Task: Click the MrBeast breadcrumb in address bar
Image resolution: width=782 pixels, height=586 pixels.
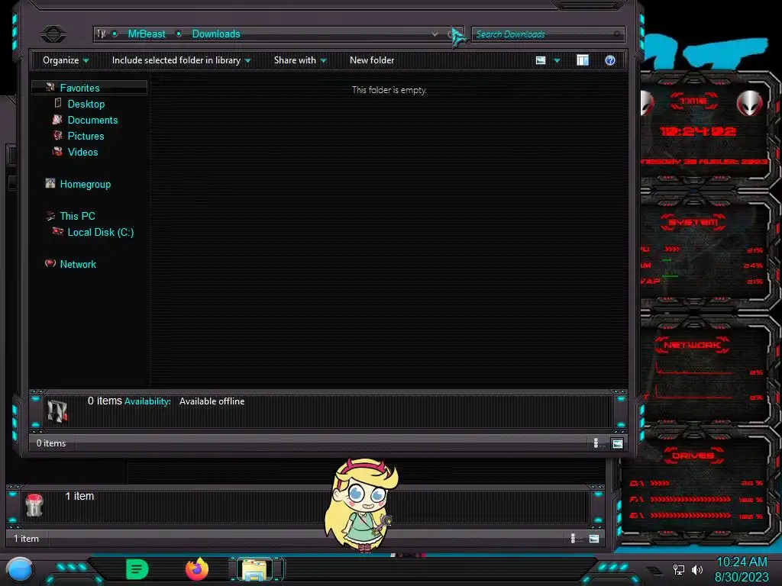Action: [147, 34]
